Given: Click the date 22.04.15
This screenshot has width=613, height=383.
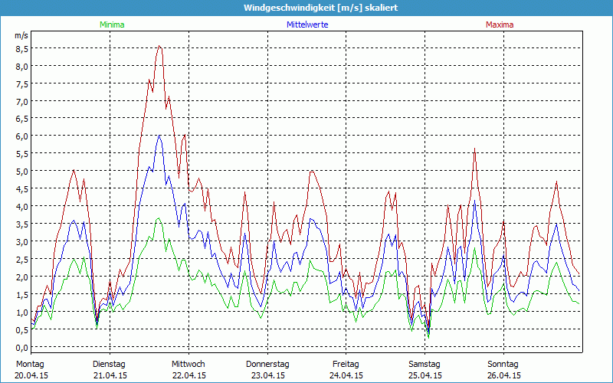Looking at the screenshot, I should point(188,375).
